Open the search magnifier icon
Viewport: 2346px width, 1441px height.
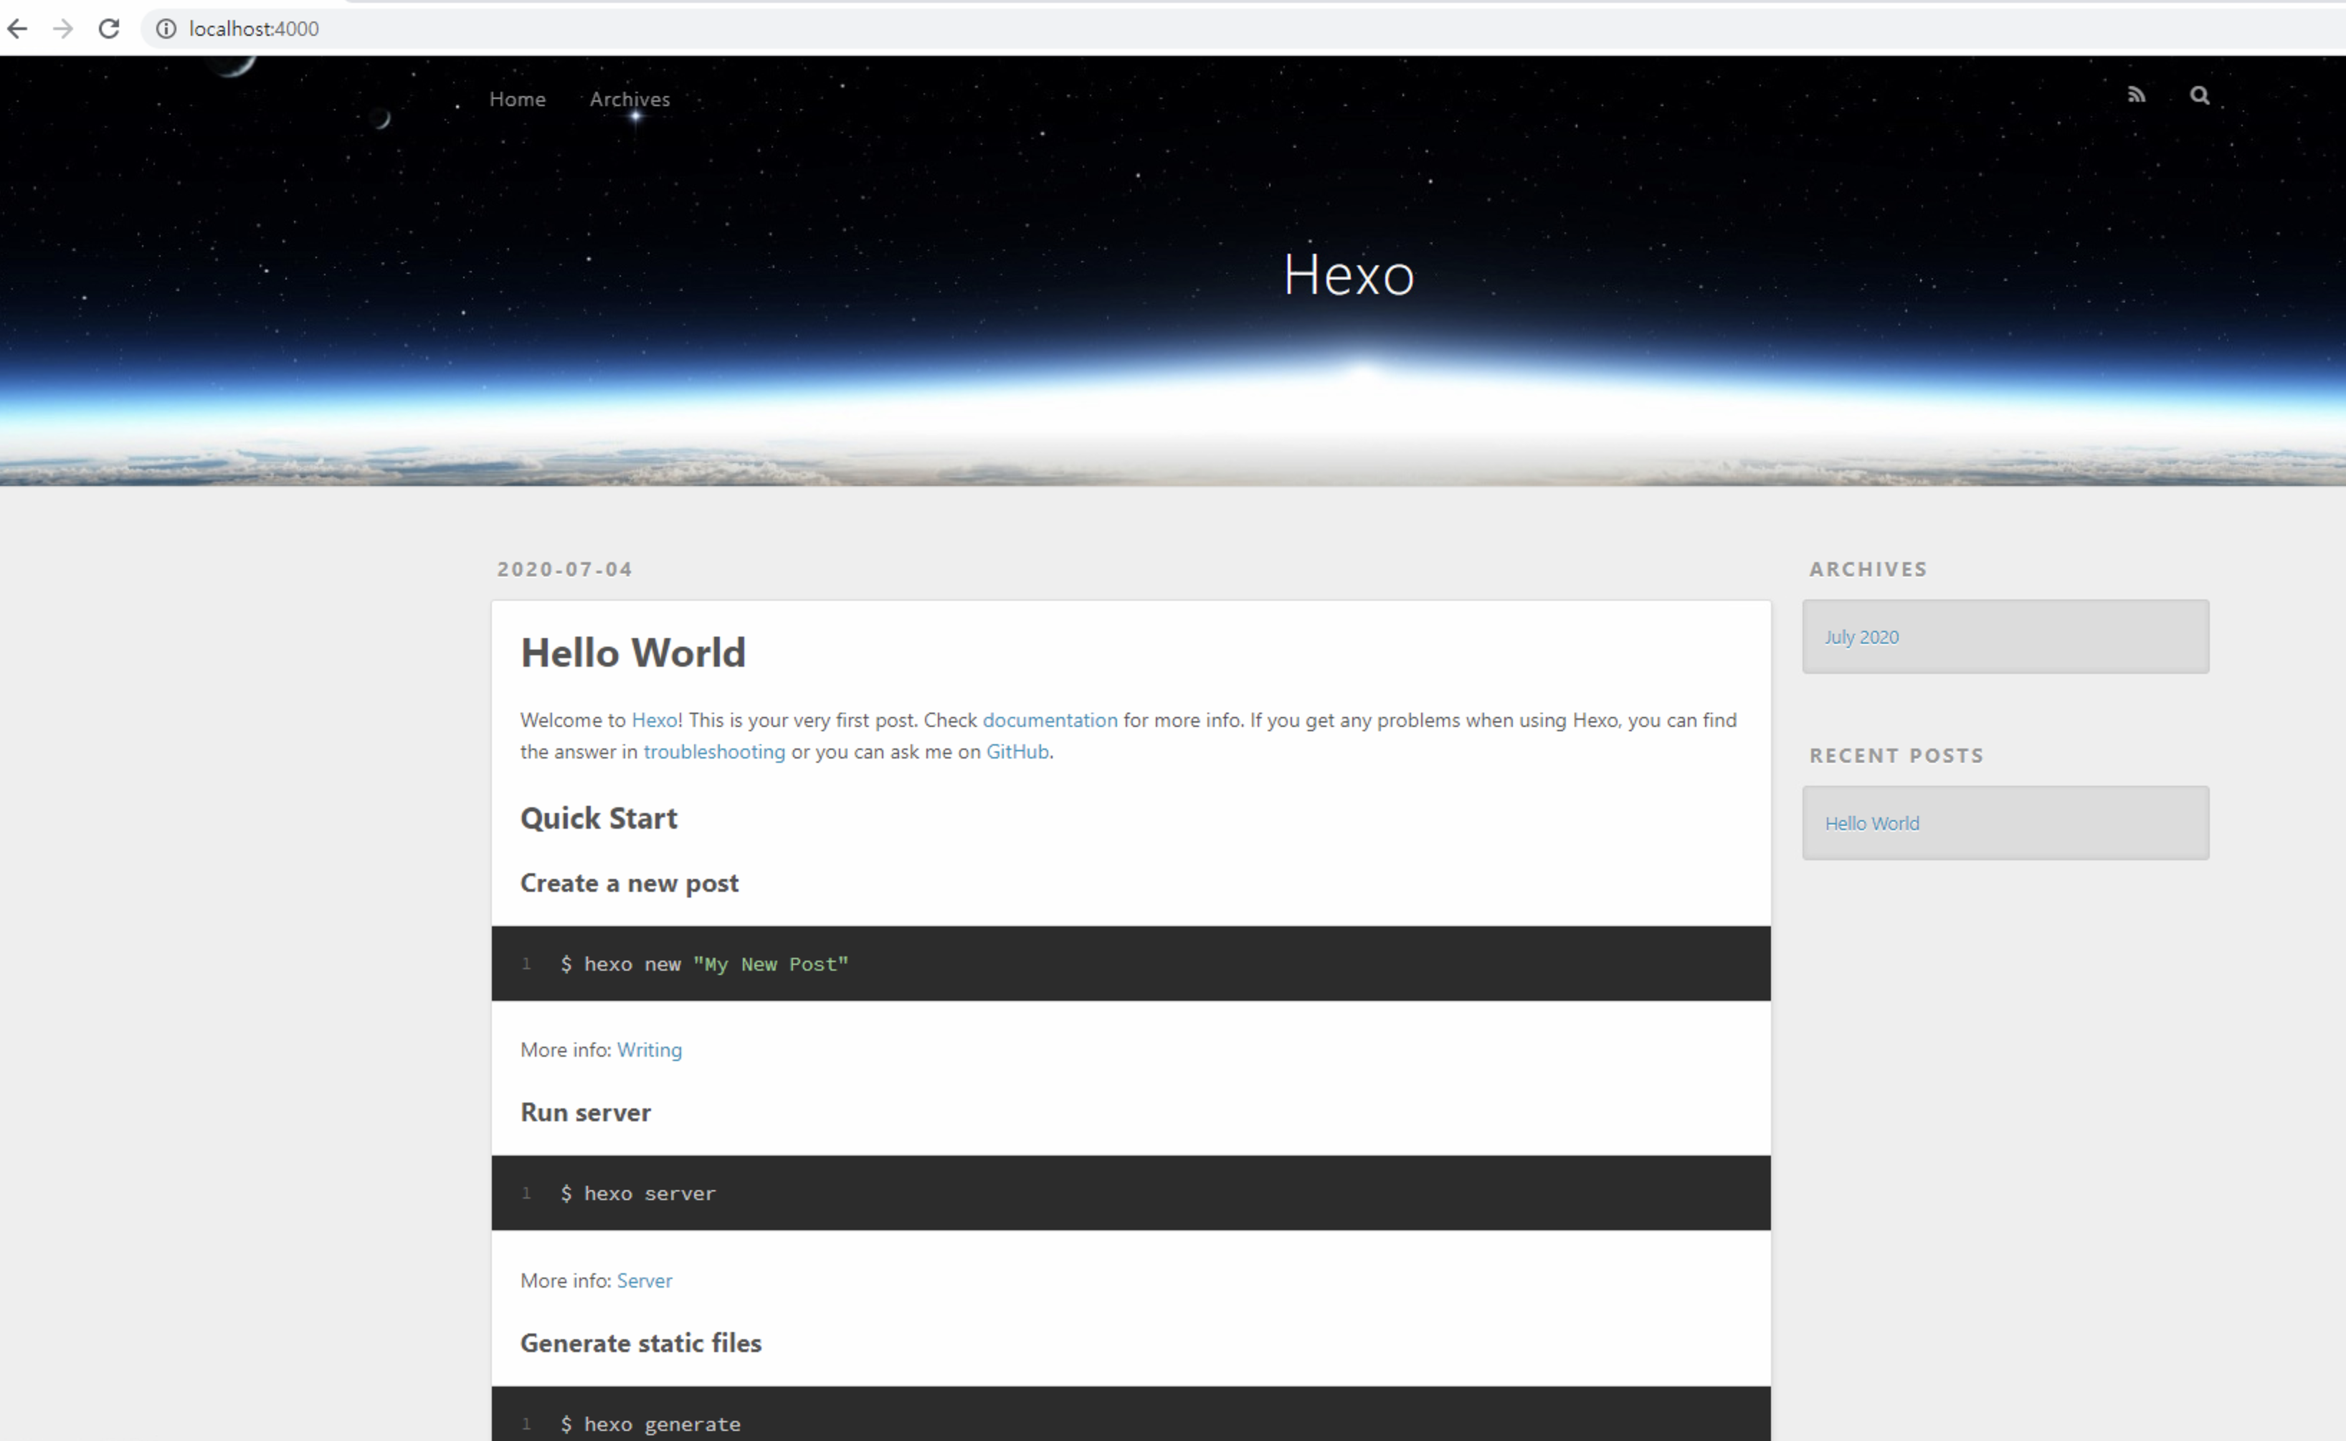click(2198, 95)
